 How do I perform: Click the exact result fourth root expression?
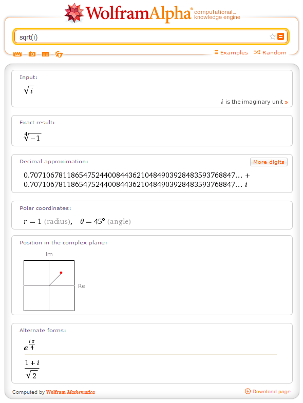click(x=32, y=137)
